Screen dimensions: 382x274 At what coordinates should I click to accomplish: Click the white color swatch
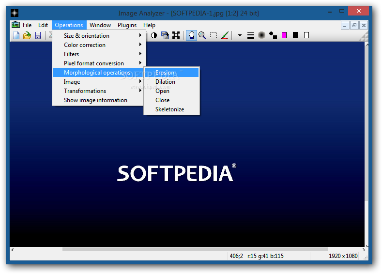pyautogui.click(x=306, y=35)
